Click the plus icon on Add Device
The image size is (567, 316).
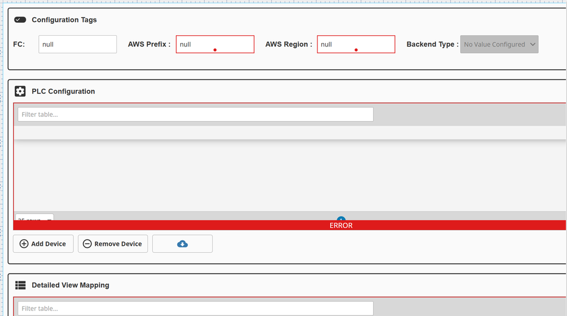24,244
